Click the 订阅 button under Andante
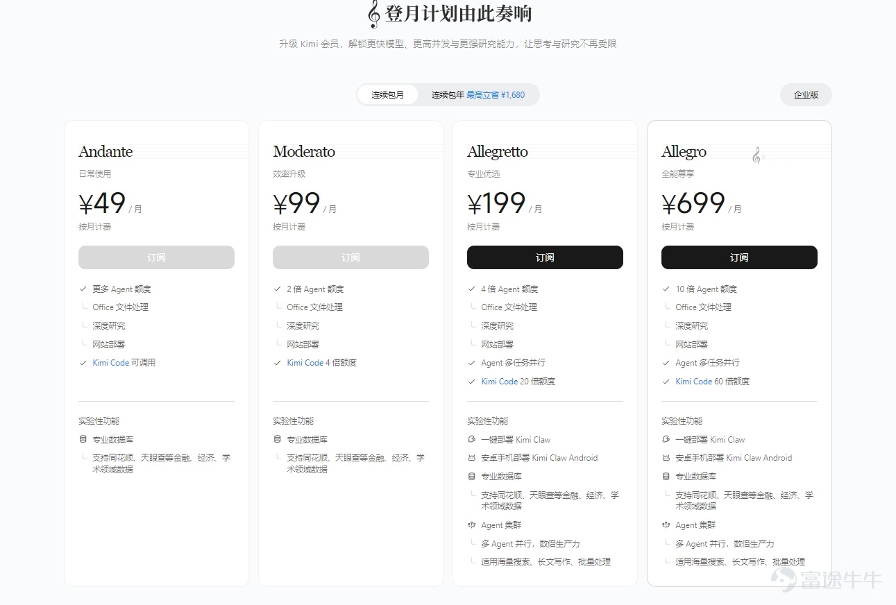The width and height of the screenshot is (896, 605). pyautogui.click(x=156, y=257)
